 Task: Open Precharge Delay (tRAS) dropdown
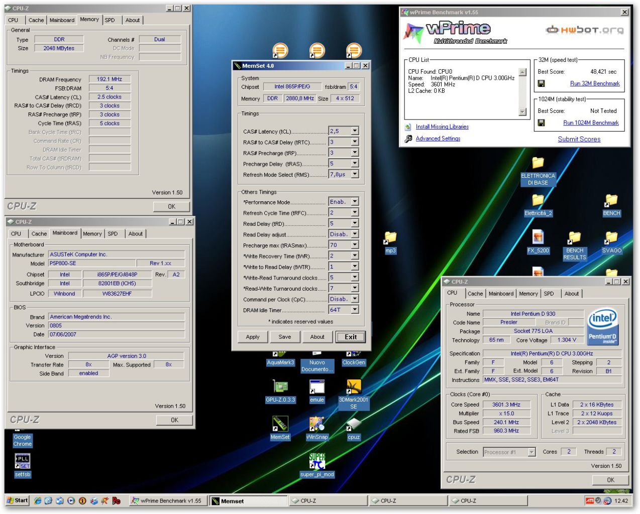(x=355, y=164)
